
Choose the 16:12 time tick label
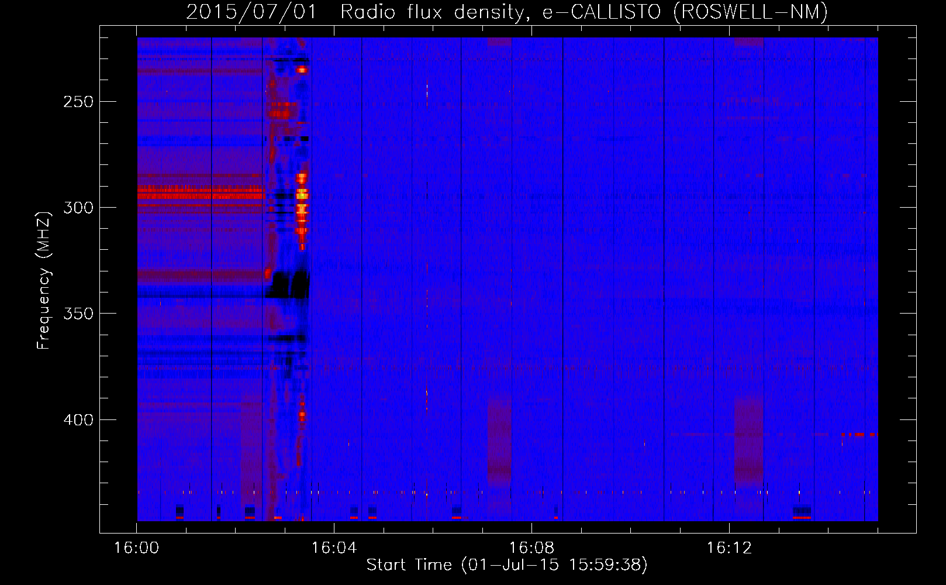pos(730,548)
